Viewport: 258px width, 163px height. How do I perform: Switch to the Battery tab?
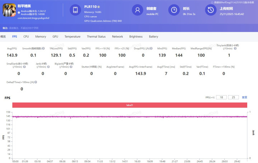[154, 37]
